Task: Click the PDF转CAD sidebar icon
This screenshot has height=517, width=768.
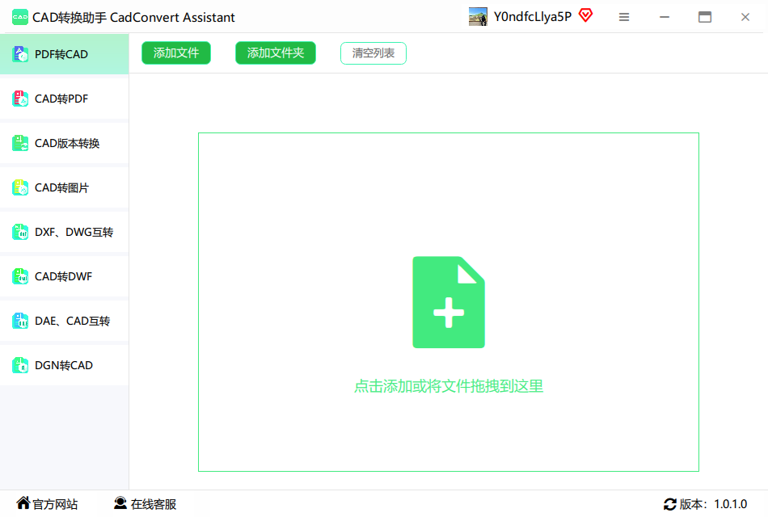Action: [20, 54]
